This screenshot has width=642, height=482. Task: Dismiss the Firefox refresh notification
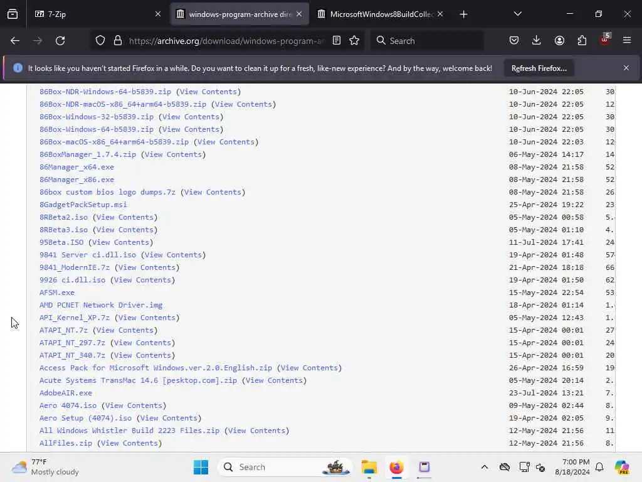[626, 68]
